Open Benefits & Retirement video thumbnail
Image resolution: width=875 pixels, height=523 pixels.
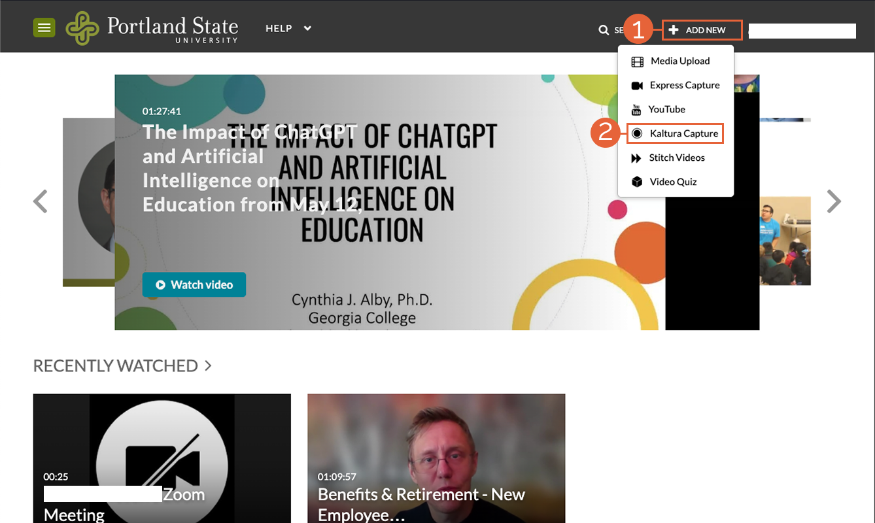pos(436,458)
